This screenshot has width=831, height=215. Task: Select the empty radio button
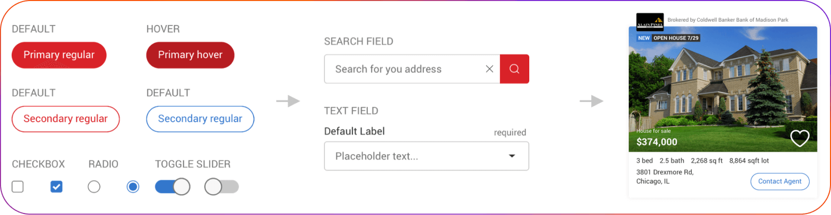[x=94, y=187]
